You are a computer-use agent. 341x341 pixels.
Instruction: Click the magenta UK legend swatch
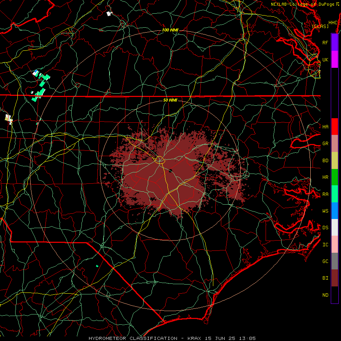point(335,59)
